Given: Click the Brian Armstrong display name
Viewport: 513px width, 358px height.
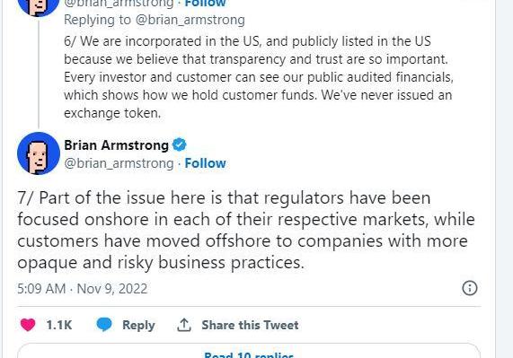Looking at the screenshot, I should (116, 145).
